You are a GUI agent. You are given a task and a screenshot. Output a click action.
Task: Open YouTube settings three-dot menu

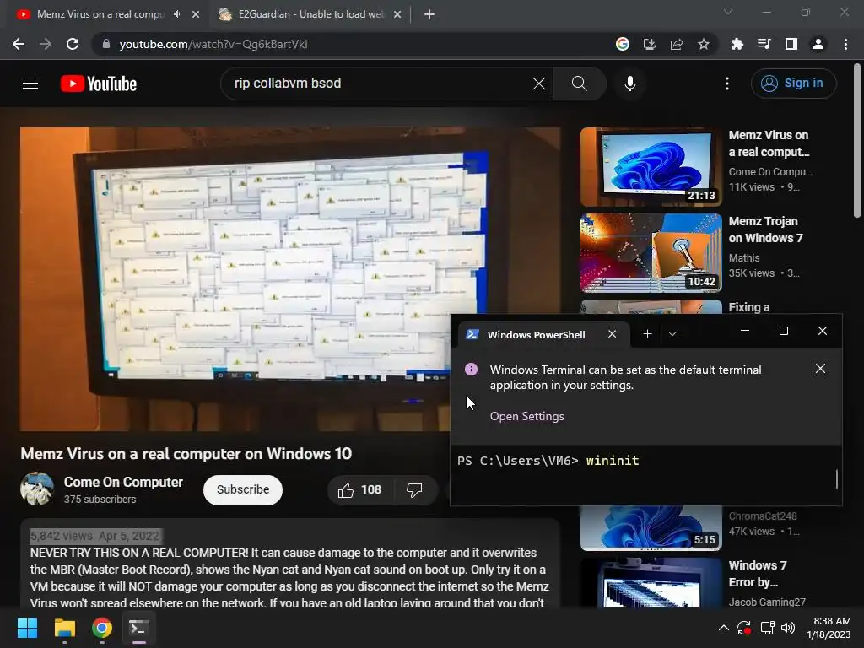727,84
